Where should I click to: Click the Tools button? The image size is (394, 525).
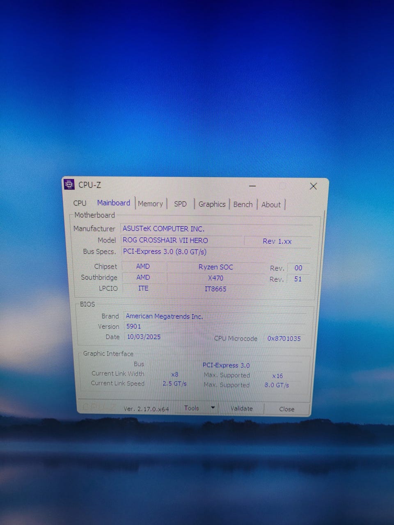point(192,408)
